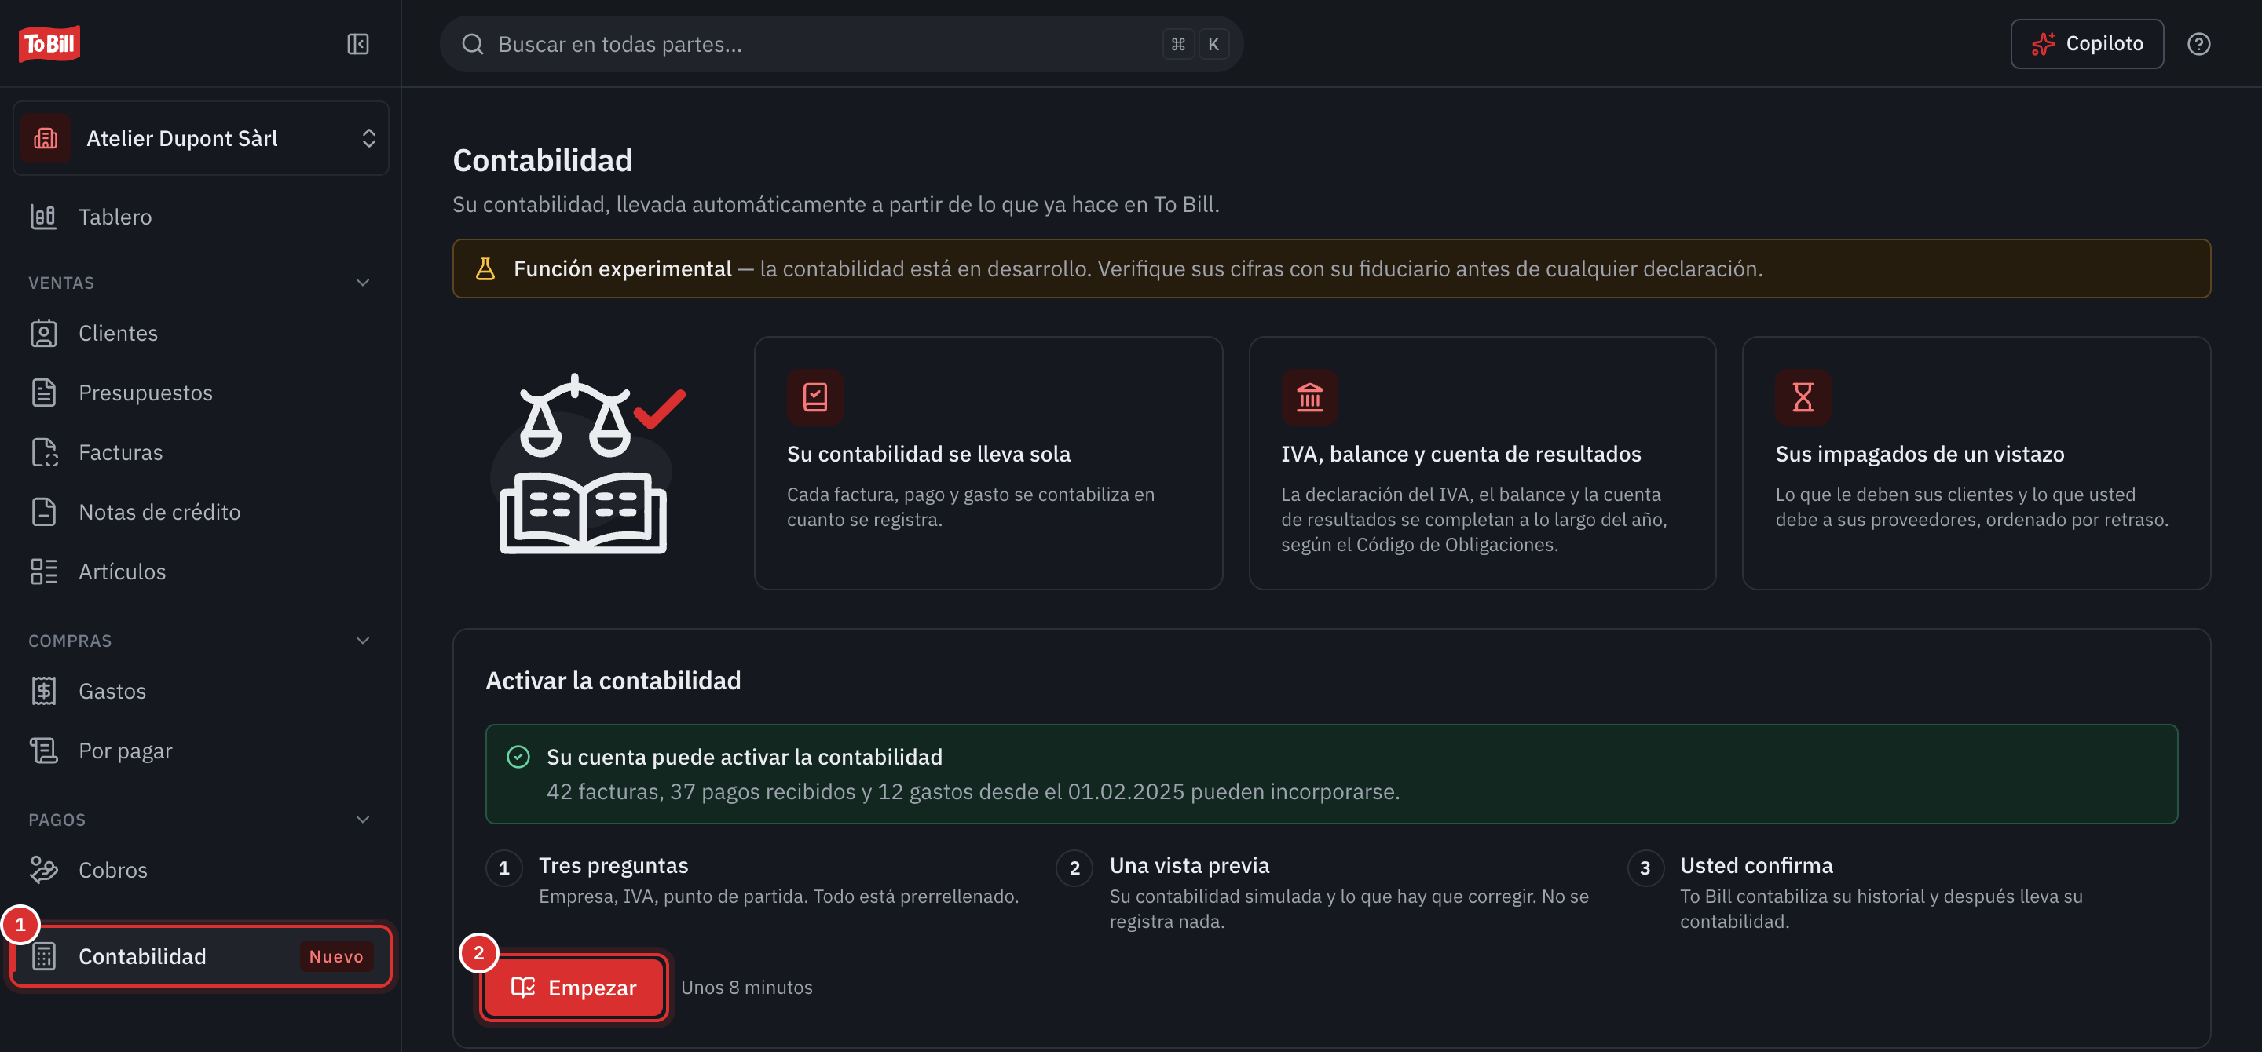2262x1052 pixels.
Task: Open Tablero in the sidebar
Action: click(201, 217)
